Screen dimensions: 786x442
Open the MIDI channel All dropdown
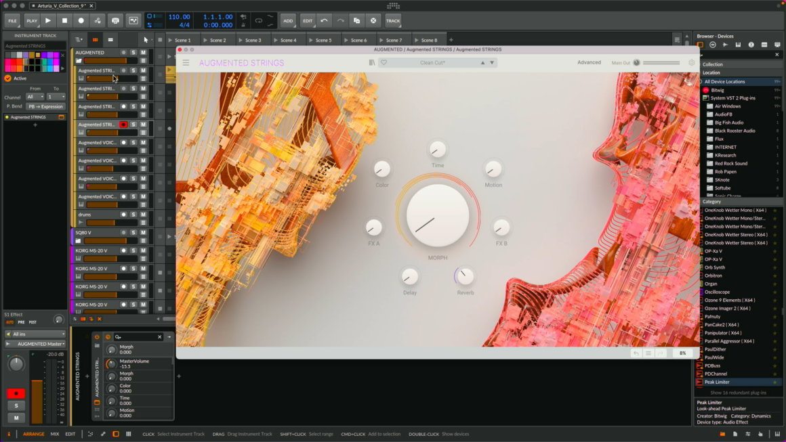click(35, 97)
